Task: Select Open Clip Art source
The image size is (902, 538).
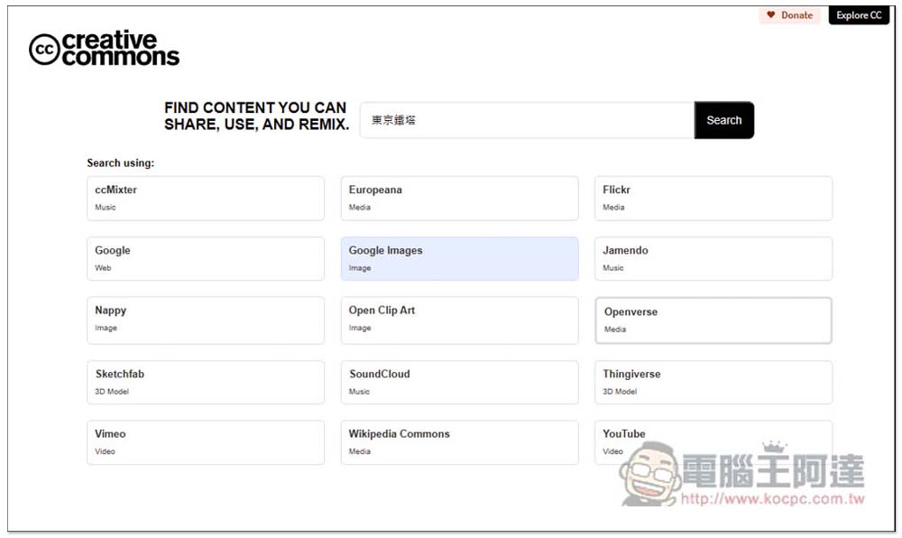Action: pyautogui.click(x=460, y=320)
